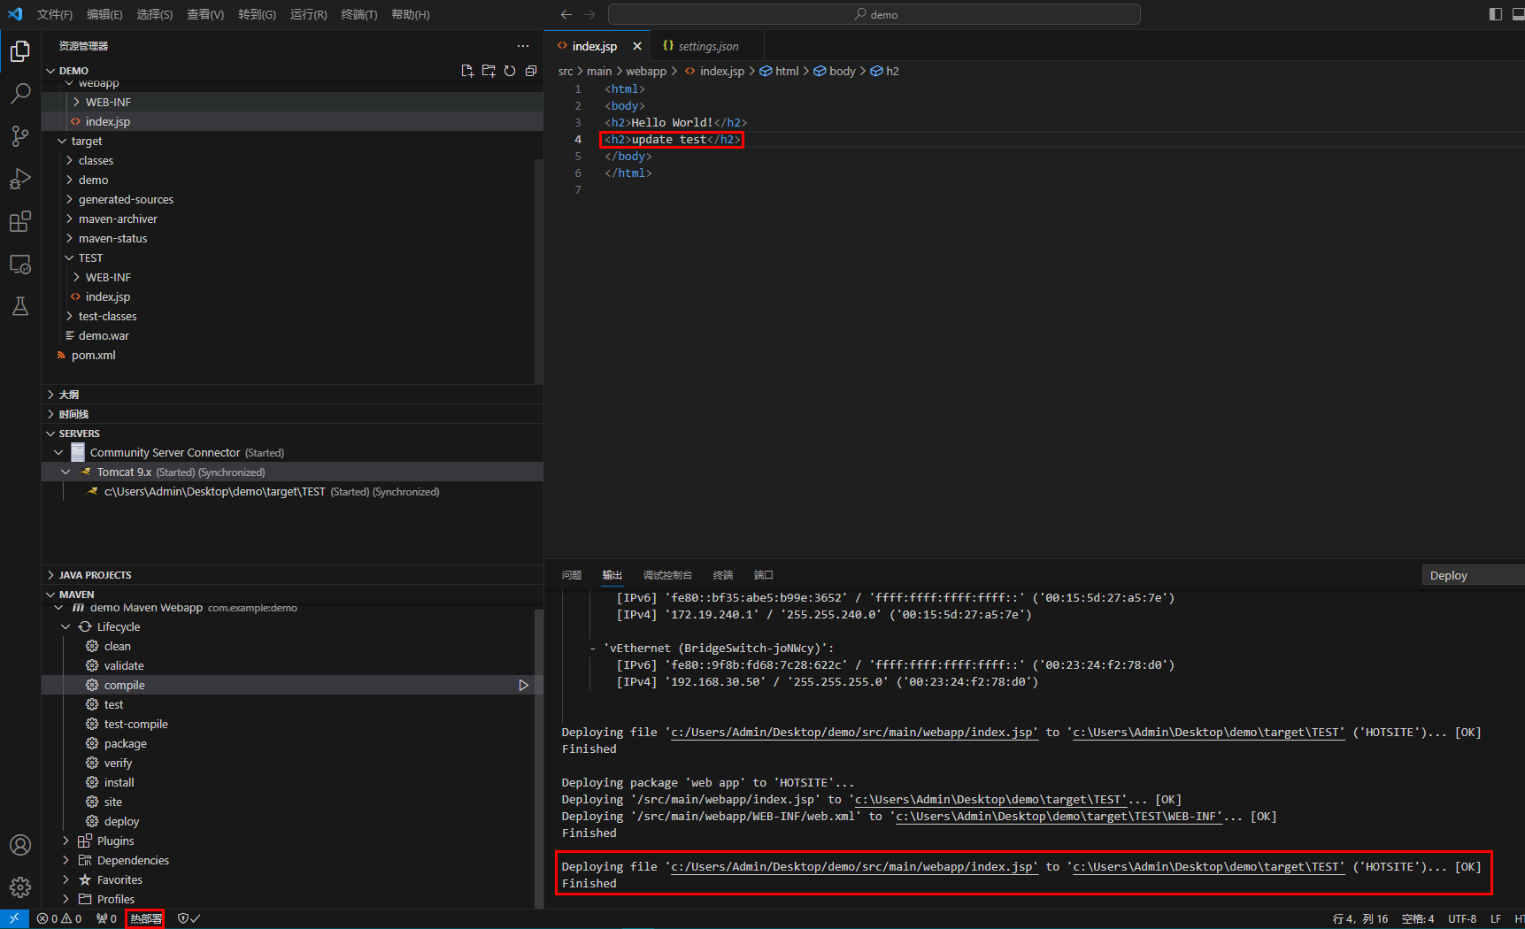Click the Deploy button above the output panel
The width and height of the screenshot is (1525, 929).
coord(1449,574)
